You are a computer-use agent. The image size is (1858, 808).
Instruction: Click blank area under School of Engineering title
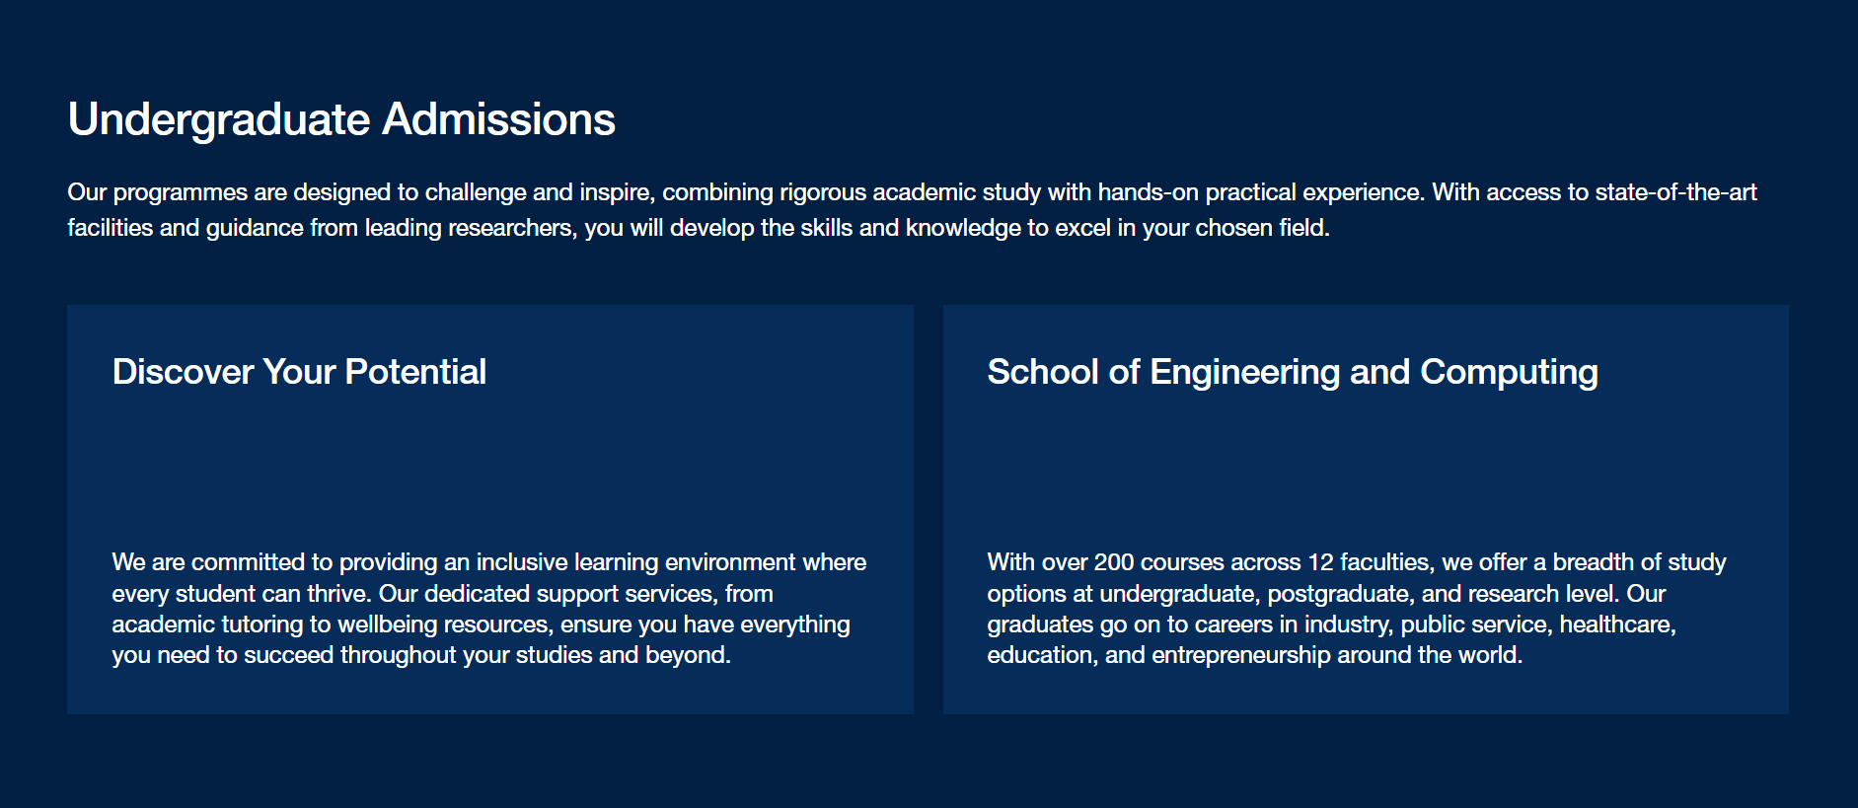click(x=1366, y=469)
